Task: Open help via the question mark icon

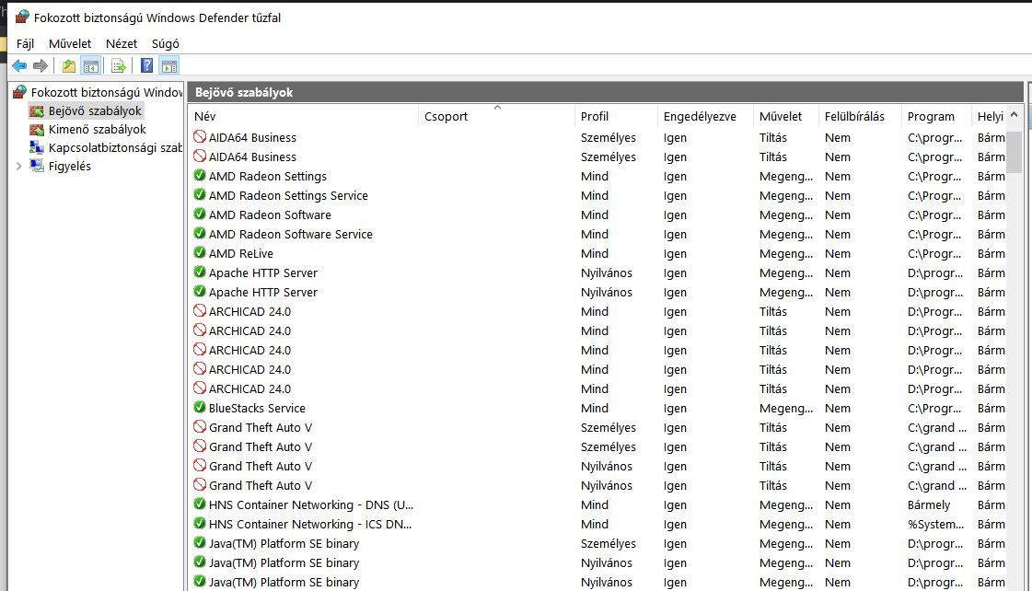Action: tap(146, 65)
